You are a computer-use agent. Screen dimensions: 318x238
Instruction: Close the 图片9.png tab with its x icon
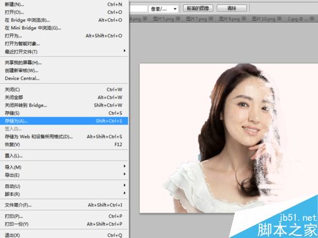point(244,19)
